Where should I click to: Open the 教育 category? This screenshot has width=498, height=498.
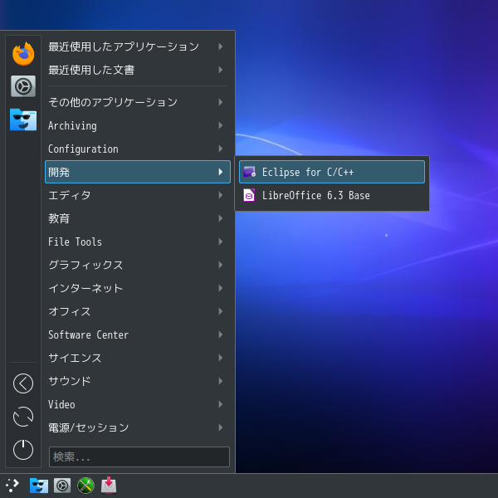(138, 218)
